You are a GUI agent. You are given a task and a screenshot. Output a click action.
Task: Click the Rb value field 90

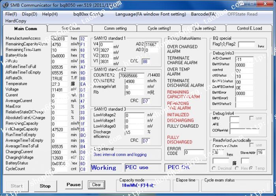[134, 92]
